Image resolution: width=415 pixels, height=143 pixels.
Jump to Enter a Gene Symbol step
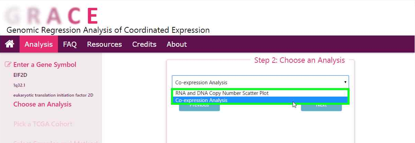(x=45, y=65)
